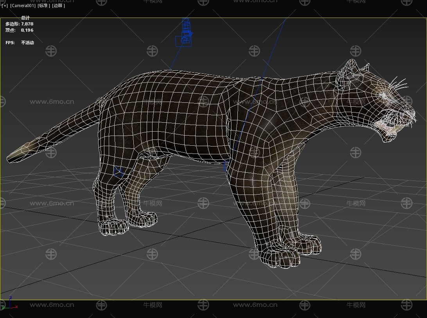Click the 总计 statistics header
427x318 pixels.
coord(25,18)
